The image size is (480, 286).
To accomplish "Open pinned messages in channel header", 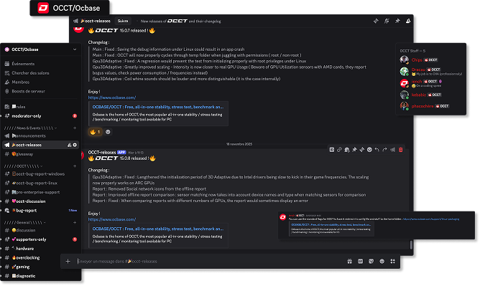I will (397, 21).
